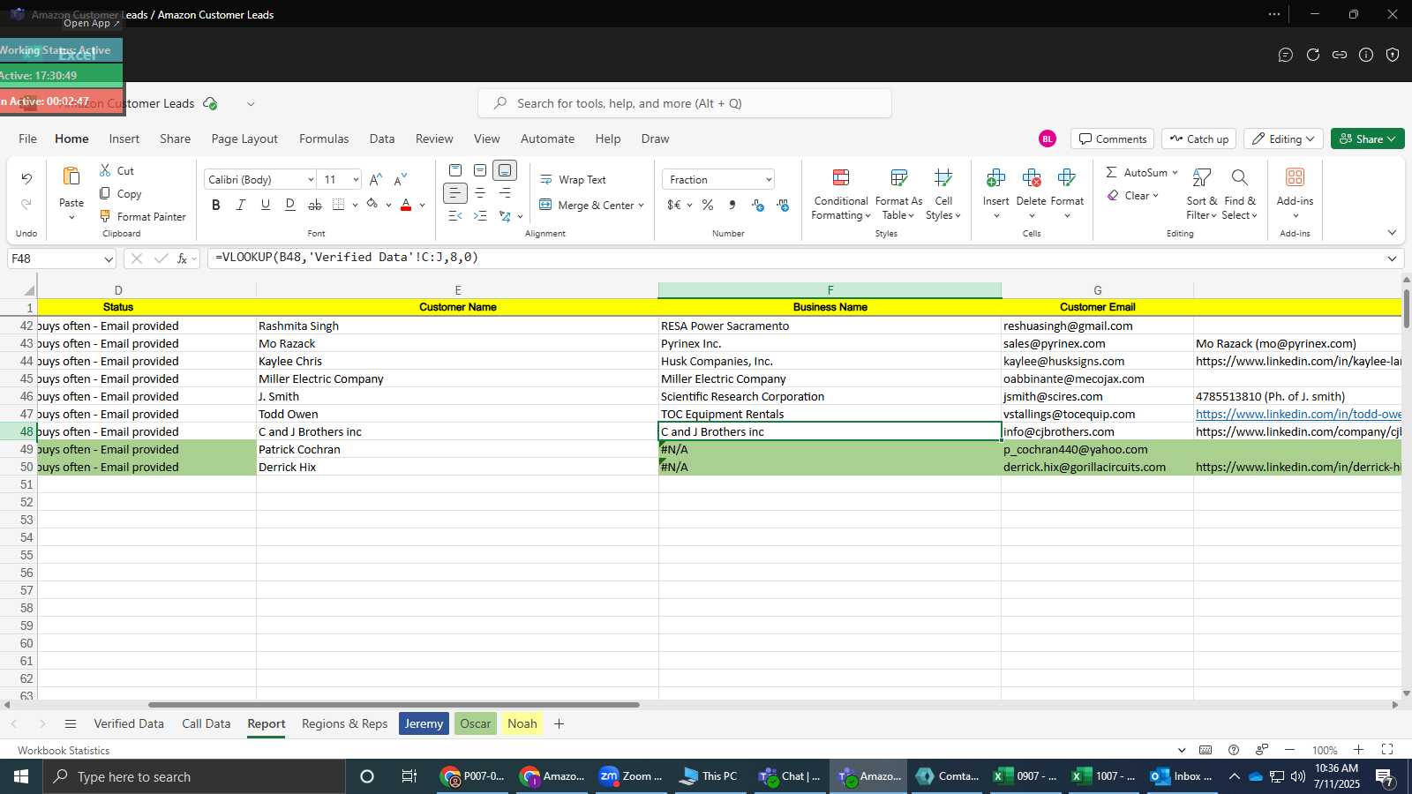Image resolution: width=1412 pixels, height=794 pixels.
Task: Open the Add-ins gallery
Action: [x=1295, y=194]
